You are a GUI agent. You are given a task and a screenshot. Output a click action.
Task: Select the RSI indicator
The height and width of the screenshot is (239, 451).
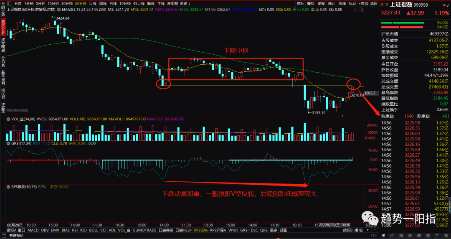(75, 230)
